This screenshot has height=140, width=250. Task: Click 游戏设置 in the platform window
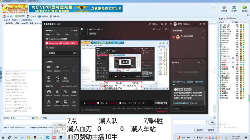(200, 130)
